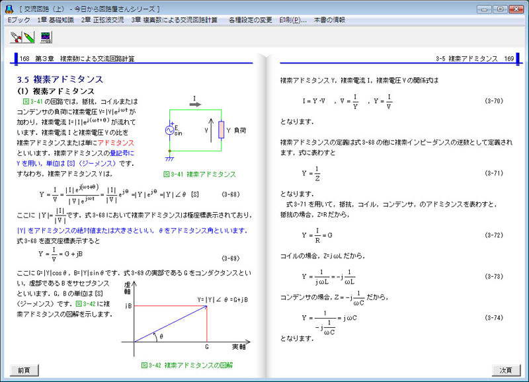This screenshot has width=529, height=382.
Task: Open the 3章 複素数による交流回路計算 menu
Action: 175,20
